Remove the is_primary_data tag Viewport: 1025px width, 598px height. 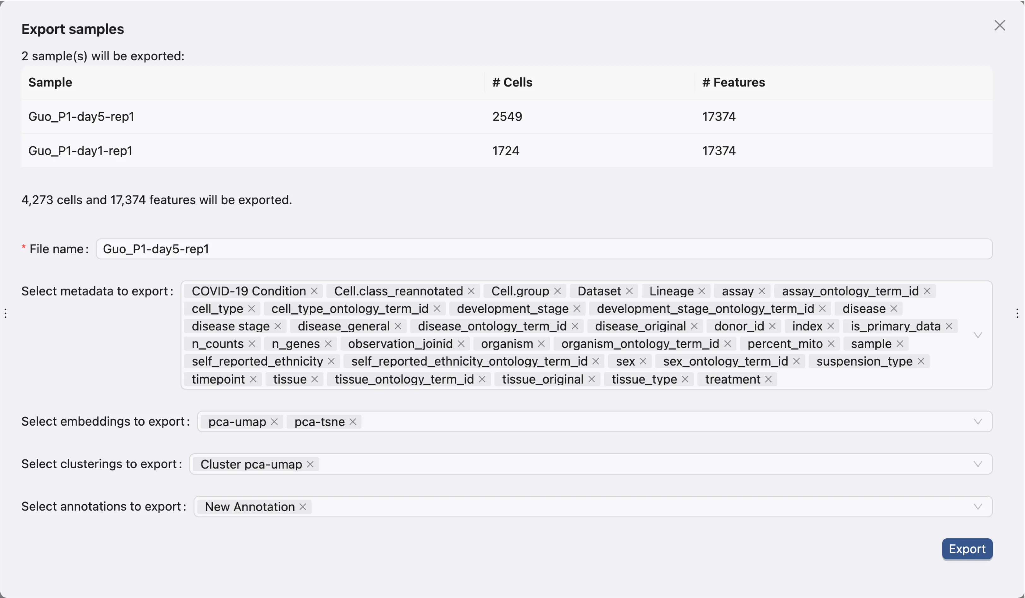click(x=949, y=326)
